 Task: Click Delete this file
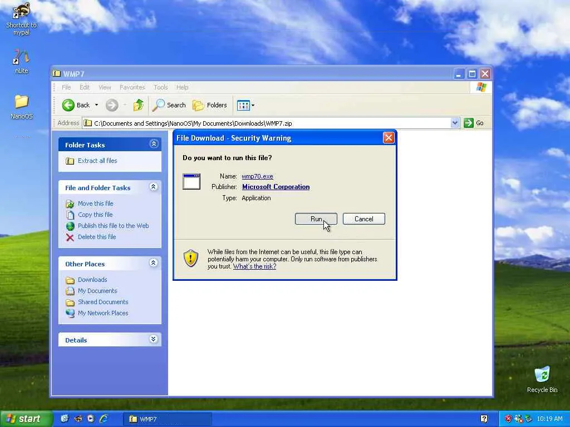tap(97, 237)
